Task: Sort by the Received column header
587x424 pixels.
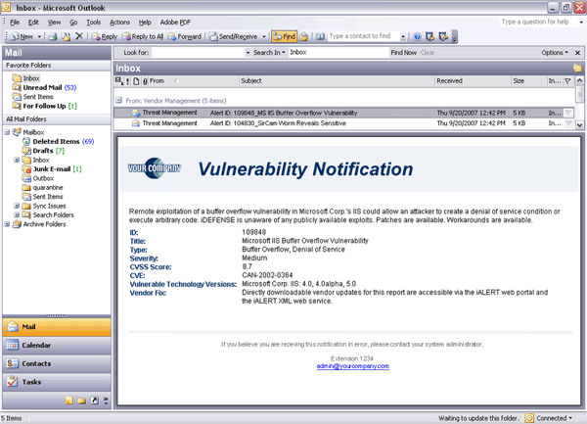Action: (473, 81)
